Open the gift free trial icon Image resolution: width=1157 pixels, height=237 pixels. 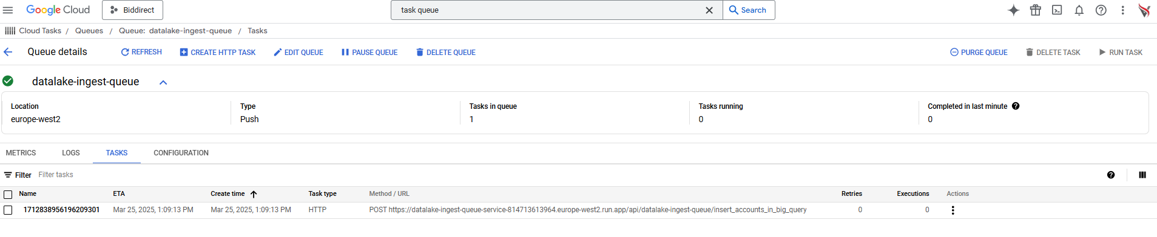(1035, 10)
